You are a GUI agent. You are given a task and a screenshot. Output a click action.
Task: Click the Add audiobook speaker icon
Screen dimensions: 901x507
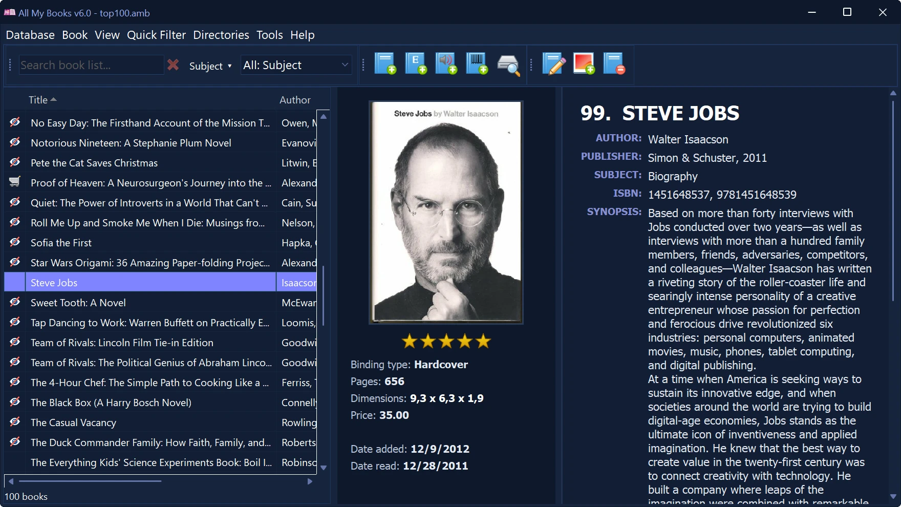(x=446, y=64)
